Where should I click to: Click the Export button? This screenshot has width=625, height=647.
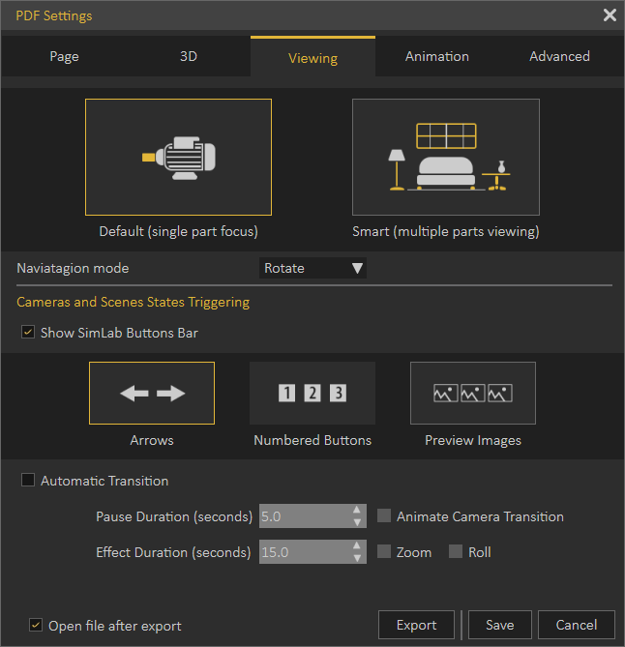tap(416, 625)
